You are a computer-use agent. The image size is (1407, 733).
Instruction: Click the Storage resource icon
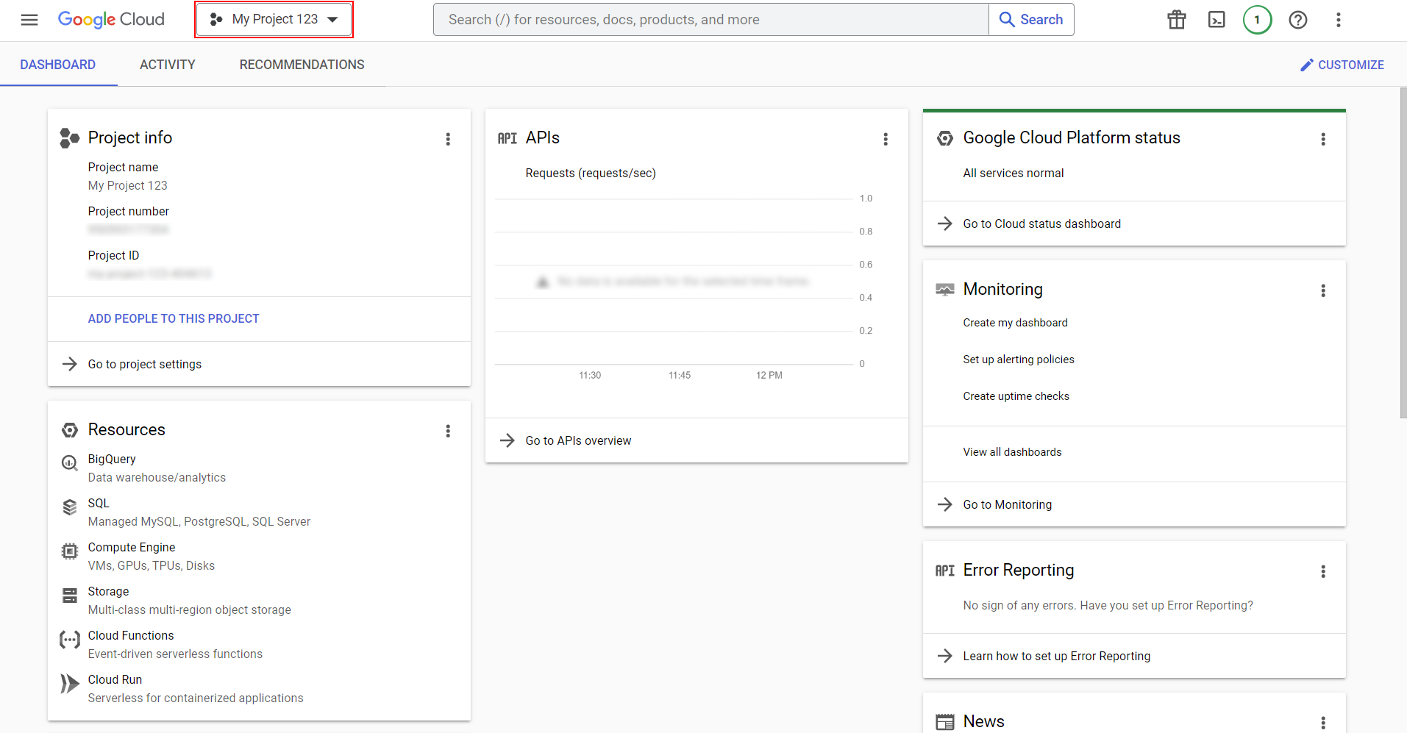coord(70,596)
